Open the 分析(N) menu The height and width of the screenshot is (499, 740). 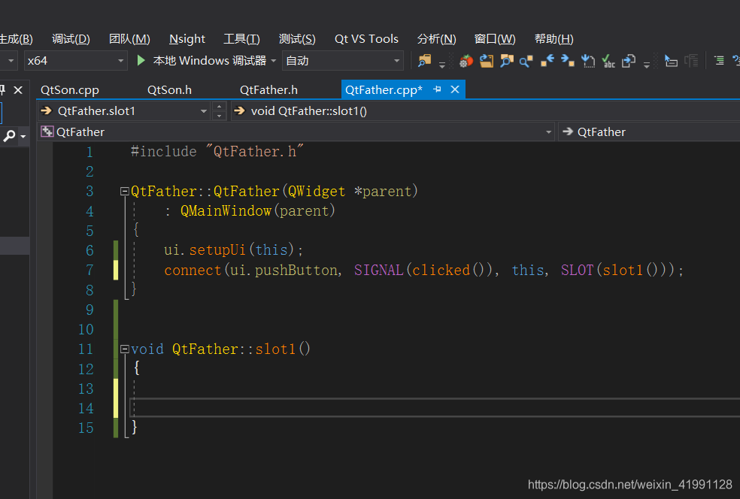(436, 38)
